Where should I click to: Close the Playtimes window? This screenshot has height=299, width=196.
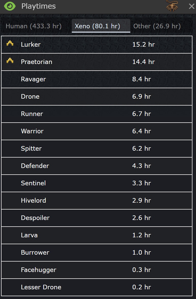click(x=191, y=6)
